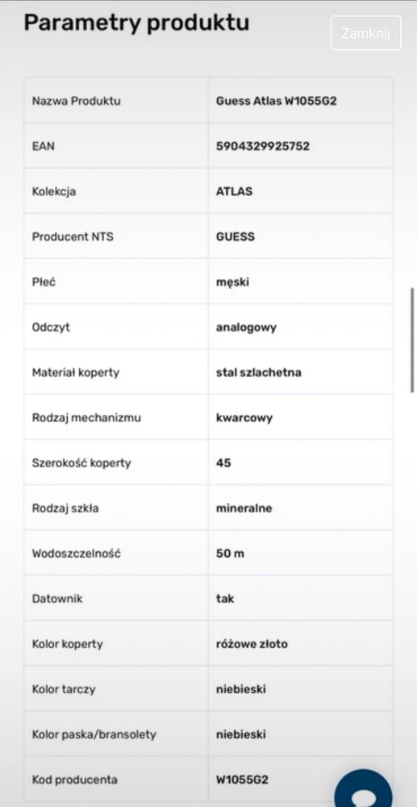Click the Kod producenta row label
This screenshot has width=417, height=807.
[x=74, y=780]
